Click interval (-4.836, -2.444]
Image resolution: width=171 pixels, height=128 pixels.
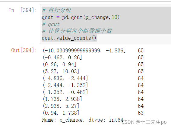tap(65, 78)
